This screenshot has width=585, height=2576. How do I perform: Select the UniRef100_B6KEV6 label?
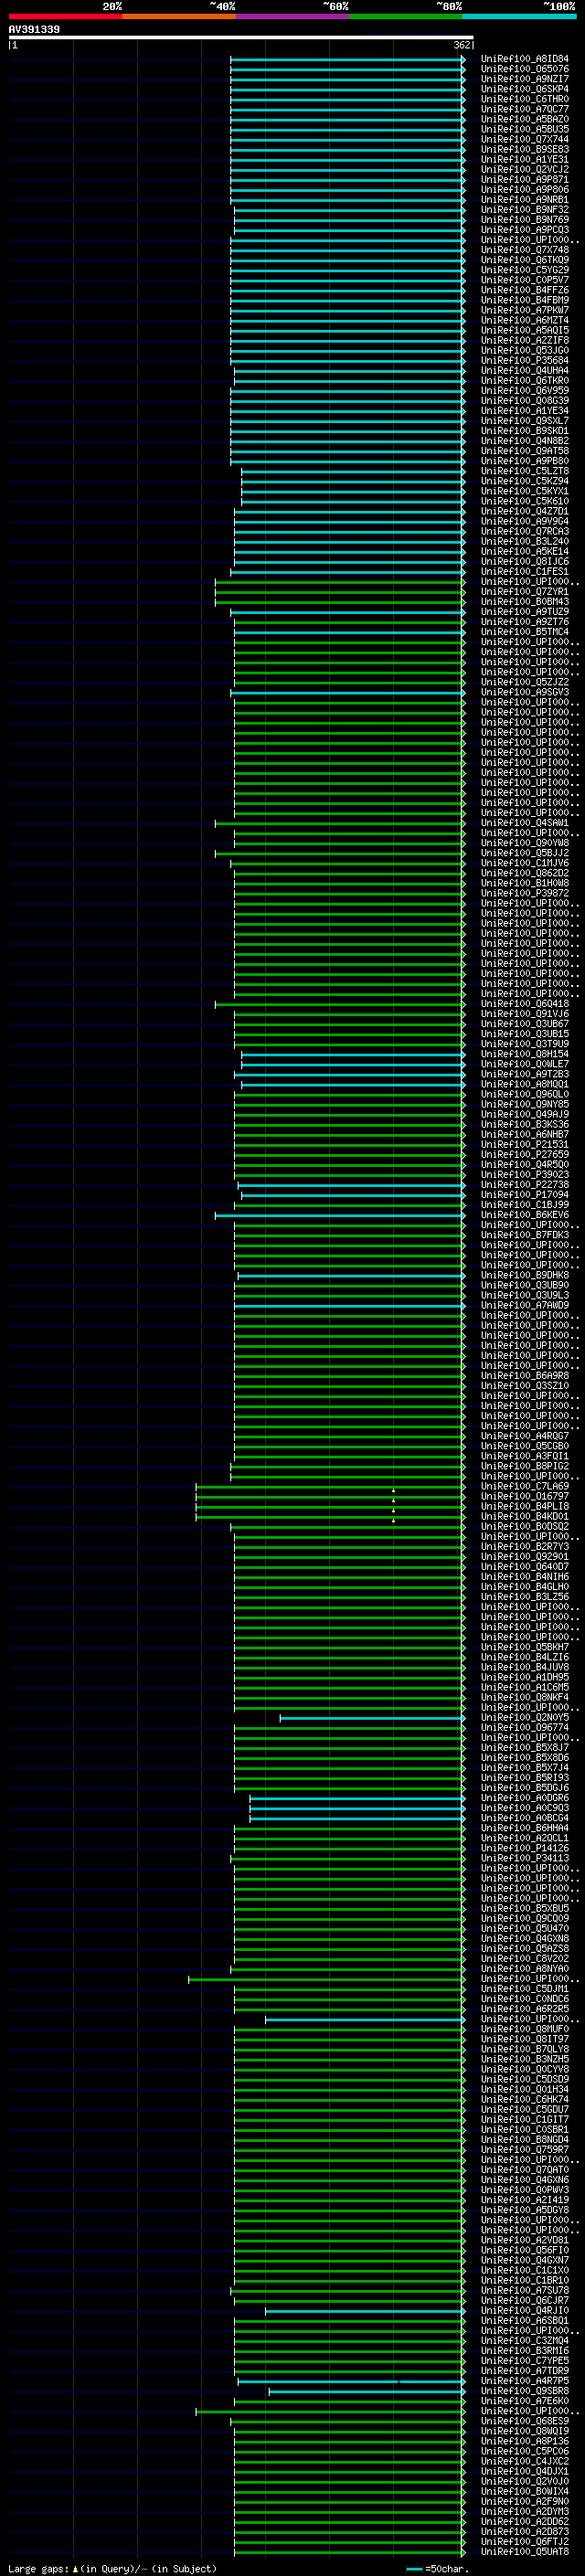pyautogui.click(x=525, y=1215)
